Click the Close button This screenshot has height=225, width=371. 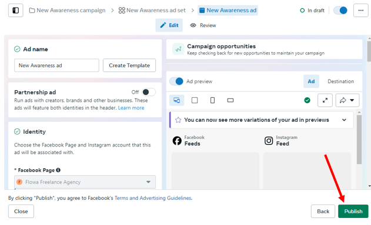click(21, 212)
